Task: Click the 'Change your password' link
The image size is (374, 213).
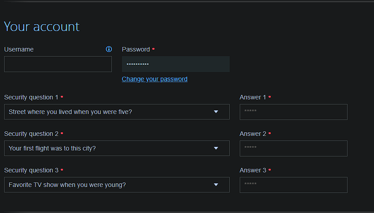Action: click(154, 79)
